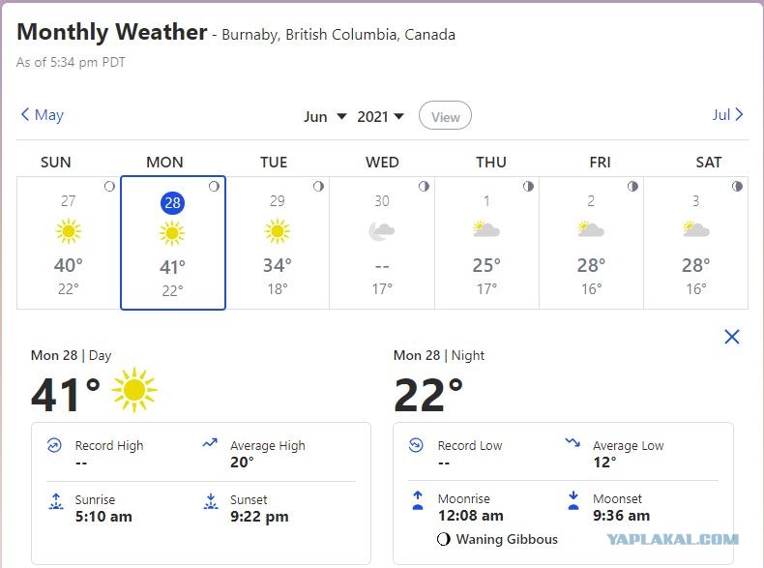
Task: Click the sun icon for June 27
Action: coord(69,231)
